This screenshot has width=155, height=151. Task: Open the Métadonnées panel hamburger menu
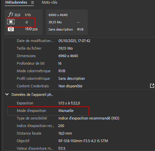33,2
